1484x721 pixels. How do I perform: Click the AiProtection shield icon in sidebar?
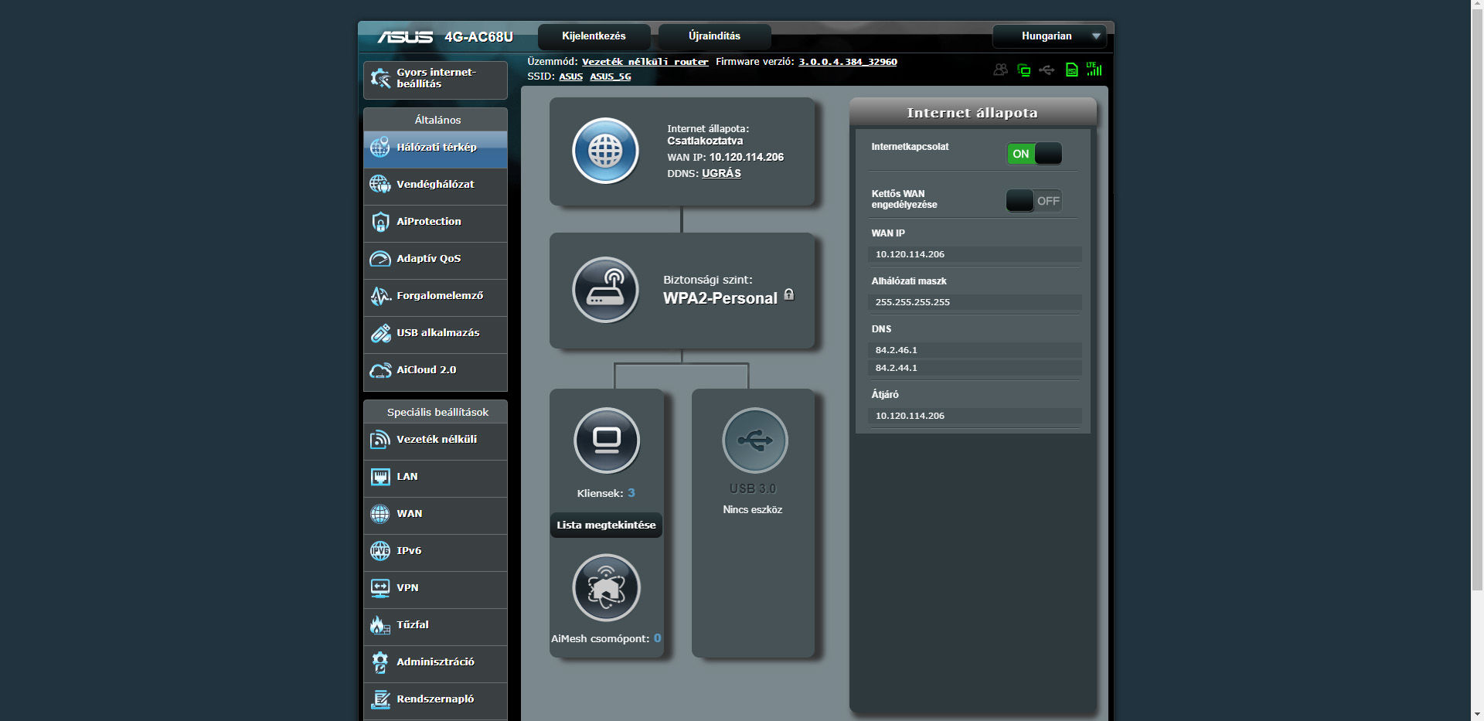click(380, 222)
